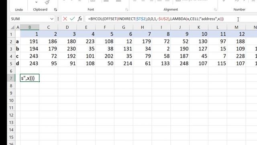
Task: Select column L header
Action: pyautogui.click(x=218, y=27)
